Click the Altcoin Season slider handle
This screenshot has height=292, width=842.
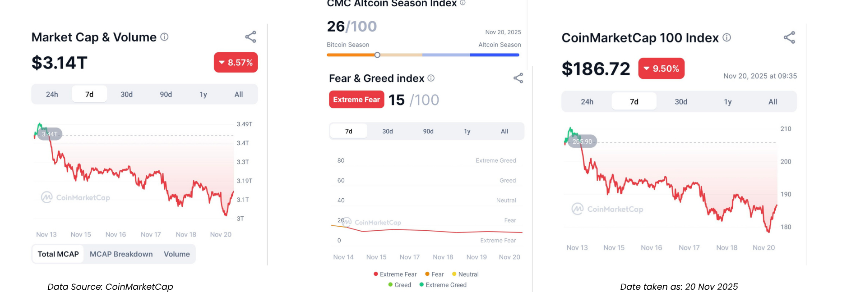tap(377, 55)
